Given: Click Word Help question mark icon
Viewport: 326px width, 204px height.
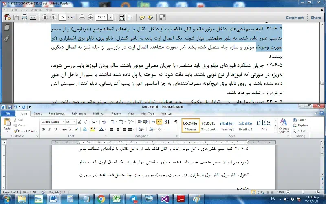Looking at the screenshot, I should pos(322,113).
